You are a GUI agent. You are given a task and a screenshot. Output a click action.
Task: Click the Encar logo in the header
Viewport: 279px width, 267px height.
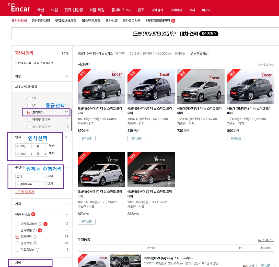(x=19, y=7)
